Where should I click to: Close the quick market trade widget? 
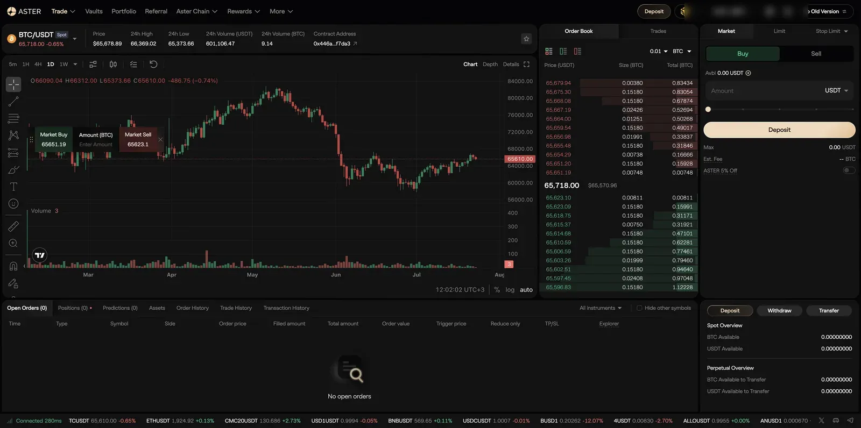[x=160, y=140]
